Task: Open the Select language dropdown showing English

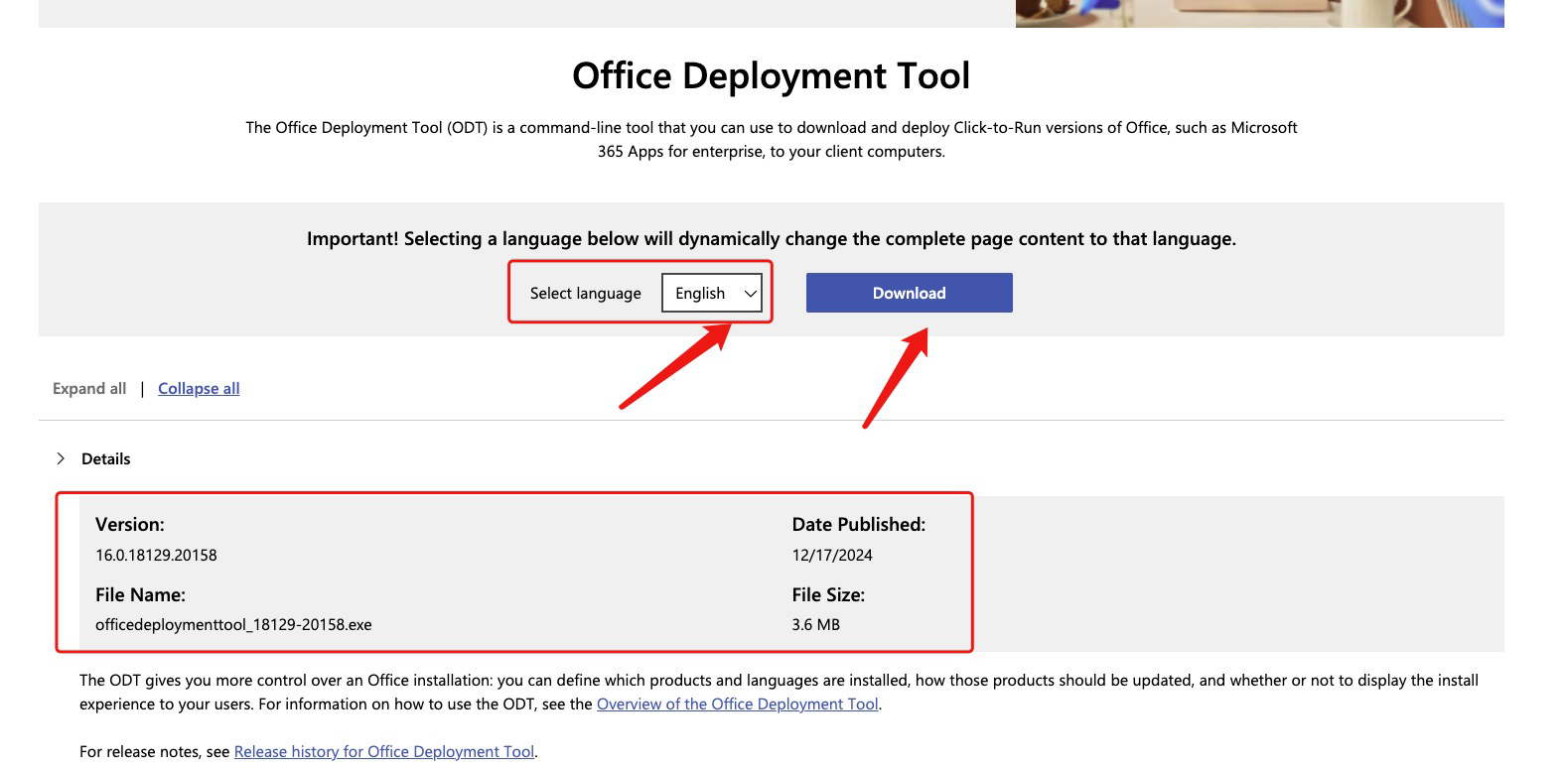Action: [712, 293]
